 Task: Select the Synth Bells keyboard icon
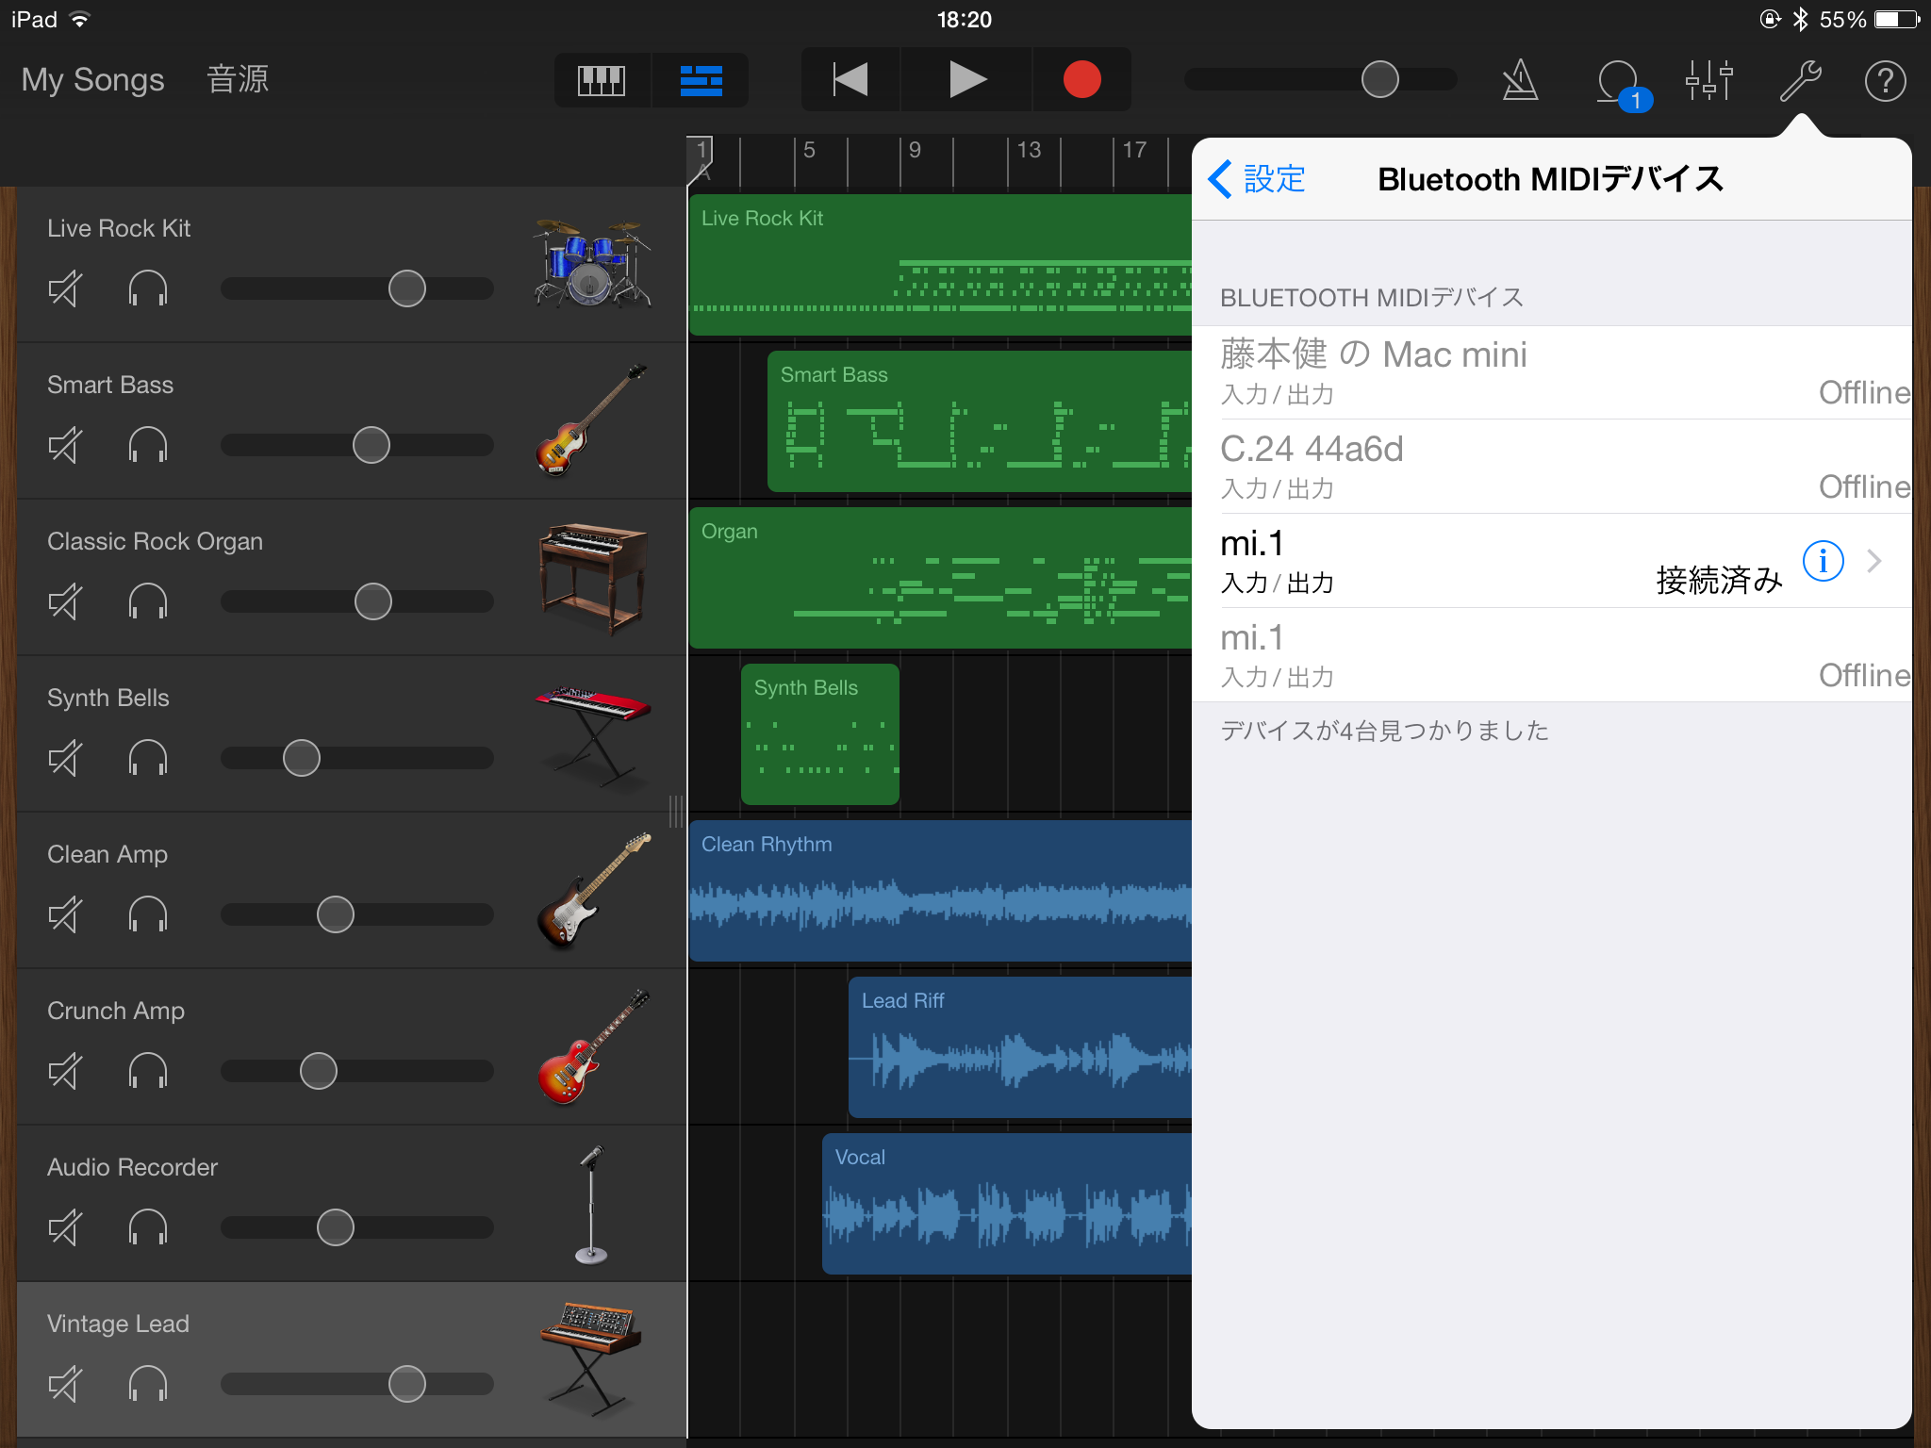click(x=592, y=735)
